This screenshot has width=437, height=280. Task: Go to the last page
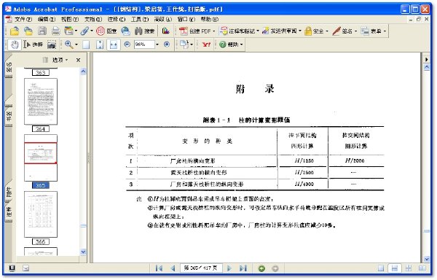[243, 268]
